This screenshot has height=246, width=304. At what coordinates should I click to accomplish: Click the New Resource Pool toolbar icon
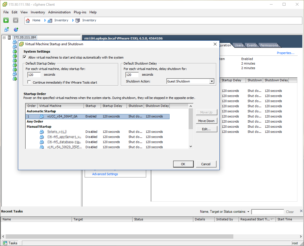point(16,30)
